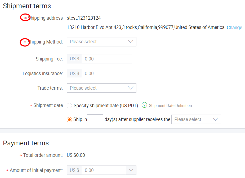The image size is (245, 178).
Task: Click the Ship in days number field
Action: [x=95, y=119]
